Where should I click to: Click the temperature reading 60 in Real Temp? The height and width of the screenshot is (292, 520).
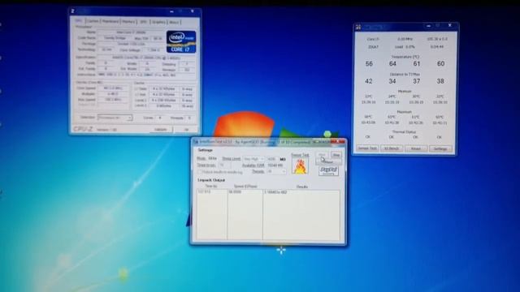coord(440,63)
